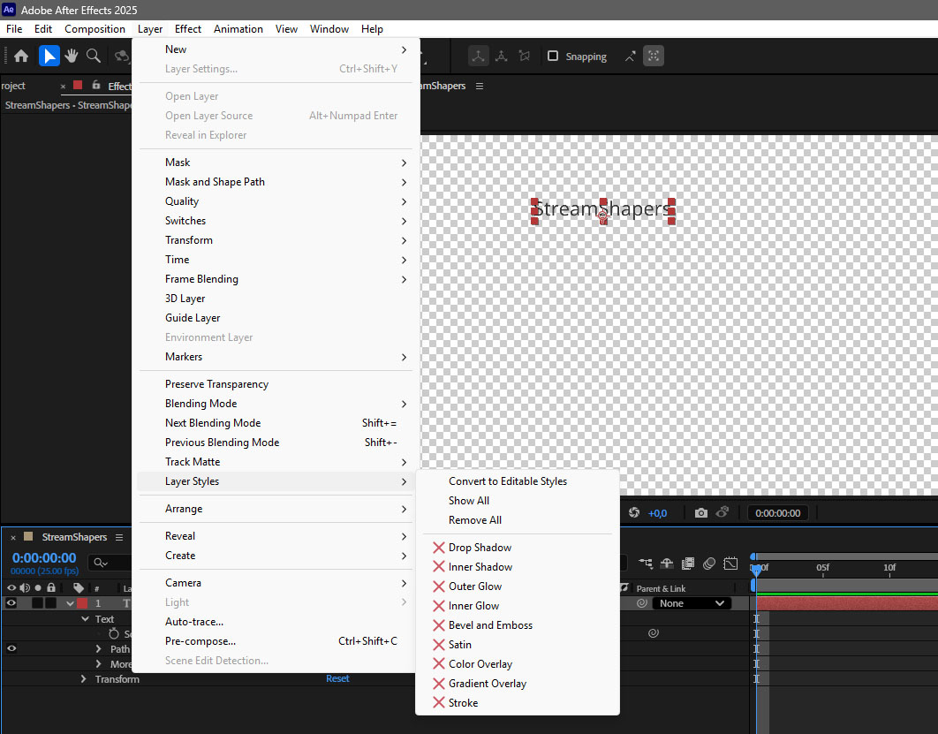This screenshot has width=938, height=734.
Task: Select Local Axis mode icon
Action: (478, 57)
